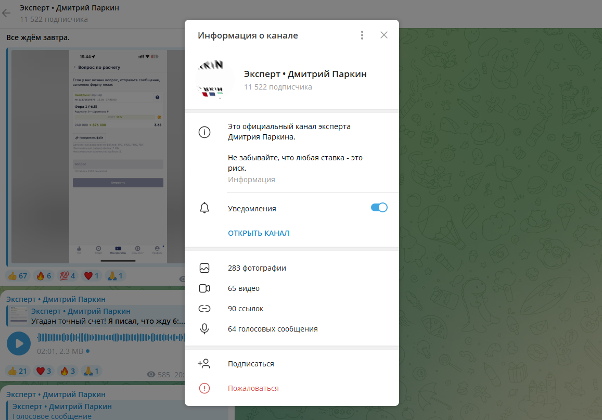Click thumbs-up reaction with 67
This screenshot has width=602, height=420.
tap(18, 276)
